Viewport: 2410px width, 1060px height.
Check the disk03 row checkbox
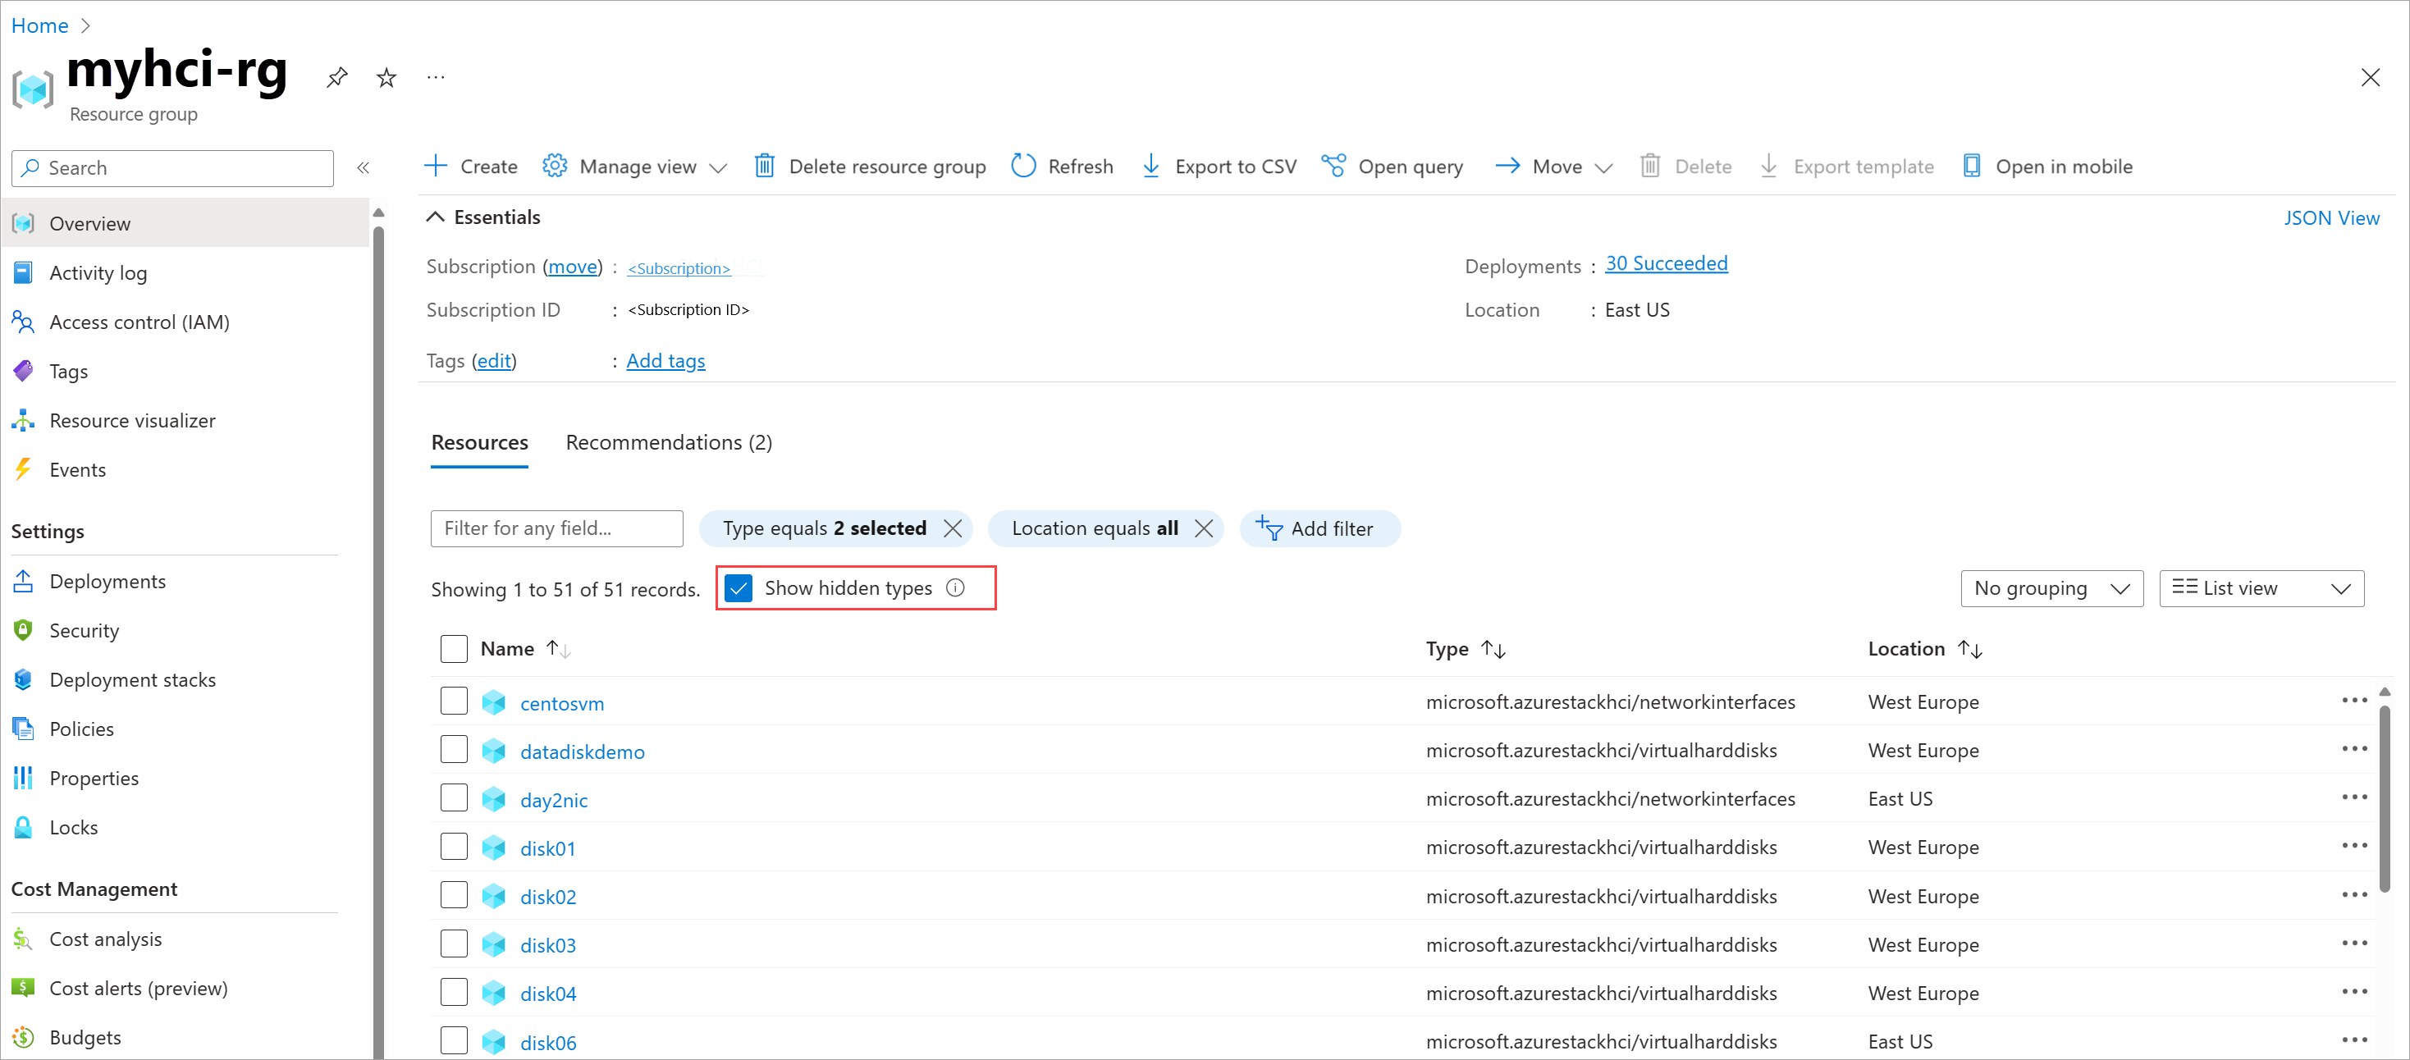(x=454, y=944)
